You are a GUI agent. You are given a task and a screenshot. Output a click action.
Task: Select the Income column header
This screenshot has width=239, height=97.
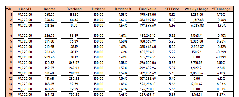pos(50,9)
